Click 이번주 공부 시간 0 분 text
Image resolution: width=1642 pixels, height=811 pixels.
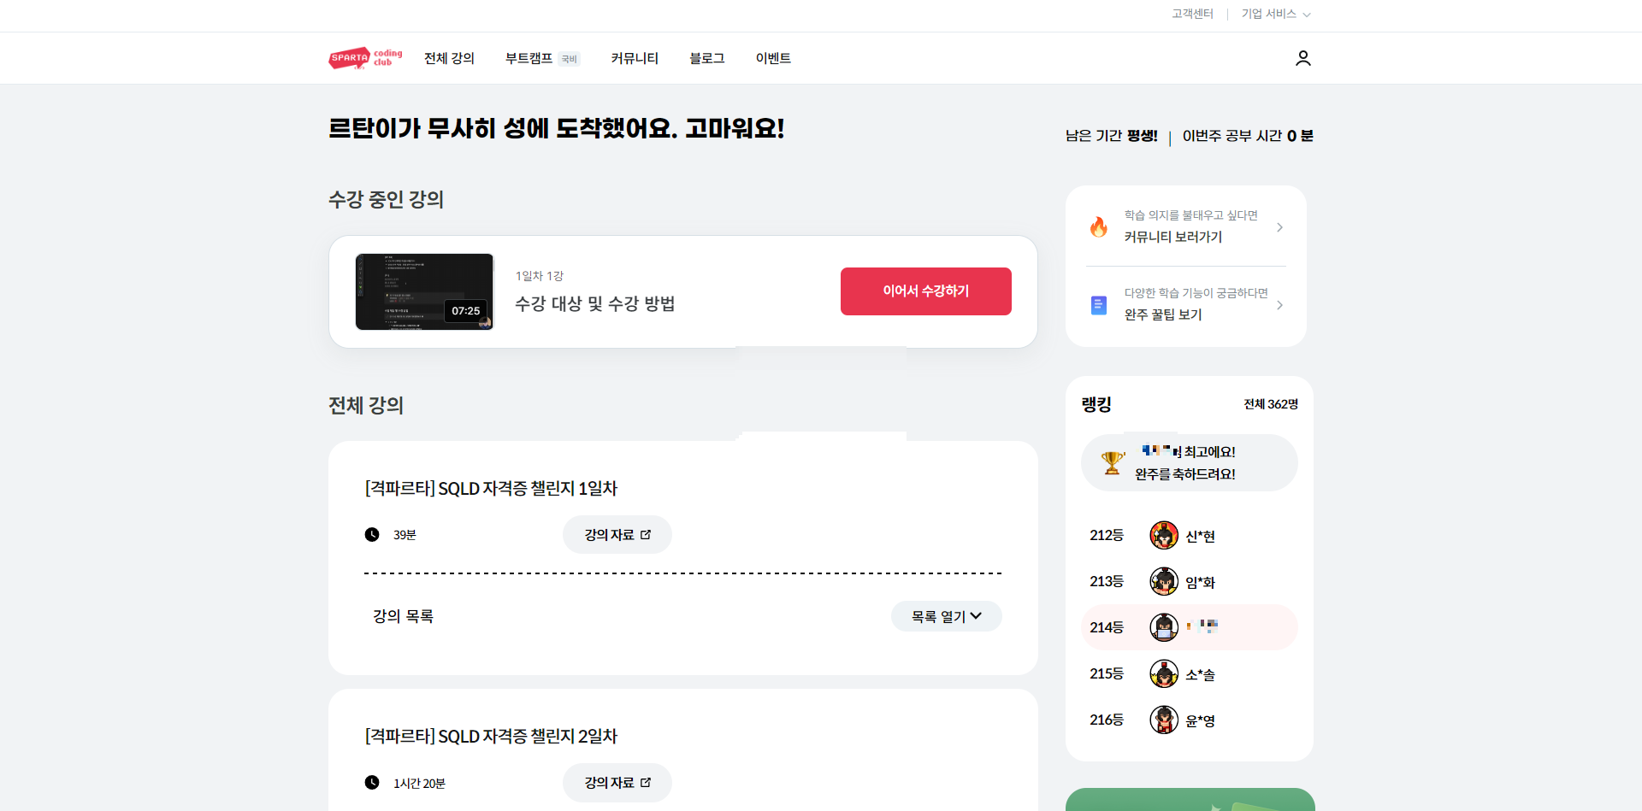[x=1248, y=136]
